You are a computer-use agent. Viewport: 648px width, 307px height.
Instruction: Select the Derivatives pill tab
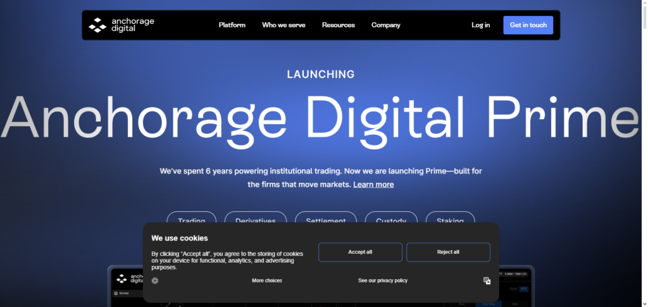coord(256,217)
